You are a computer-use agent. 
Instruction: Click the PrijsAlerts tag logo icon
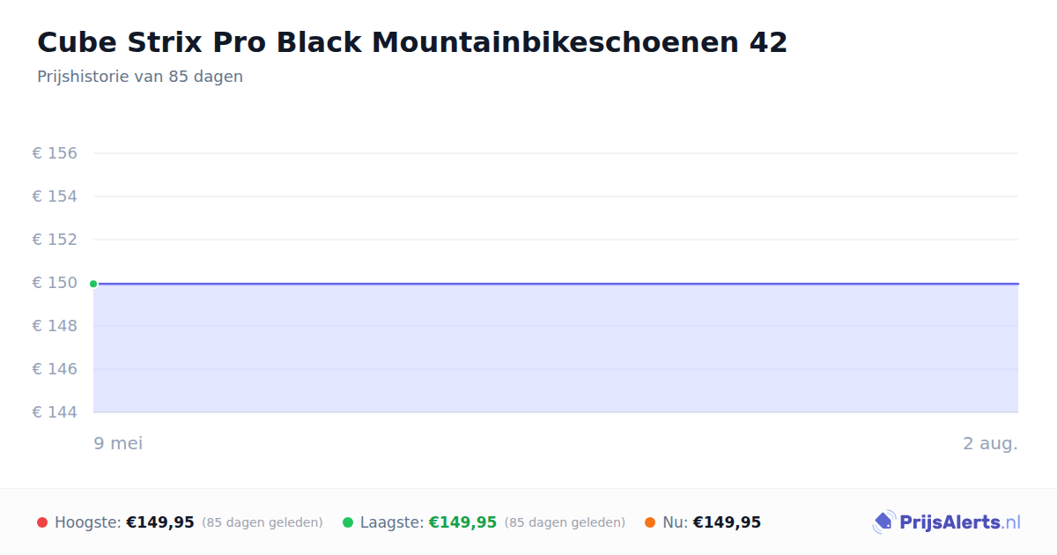[x=883, y=522]
